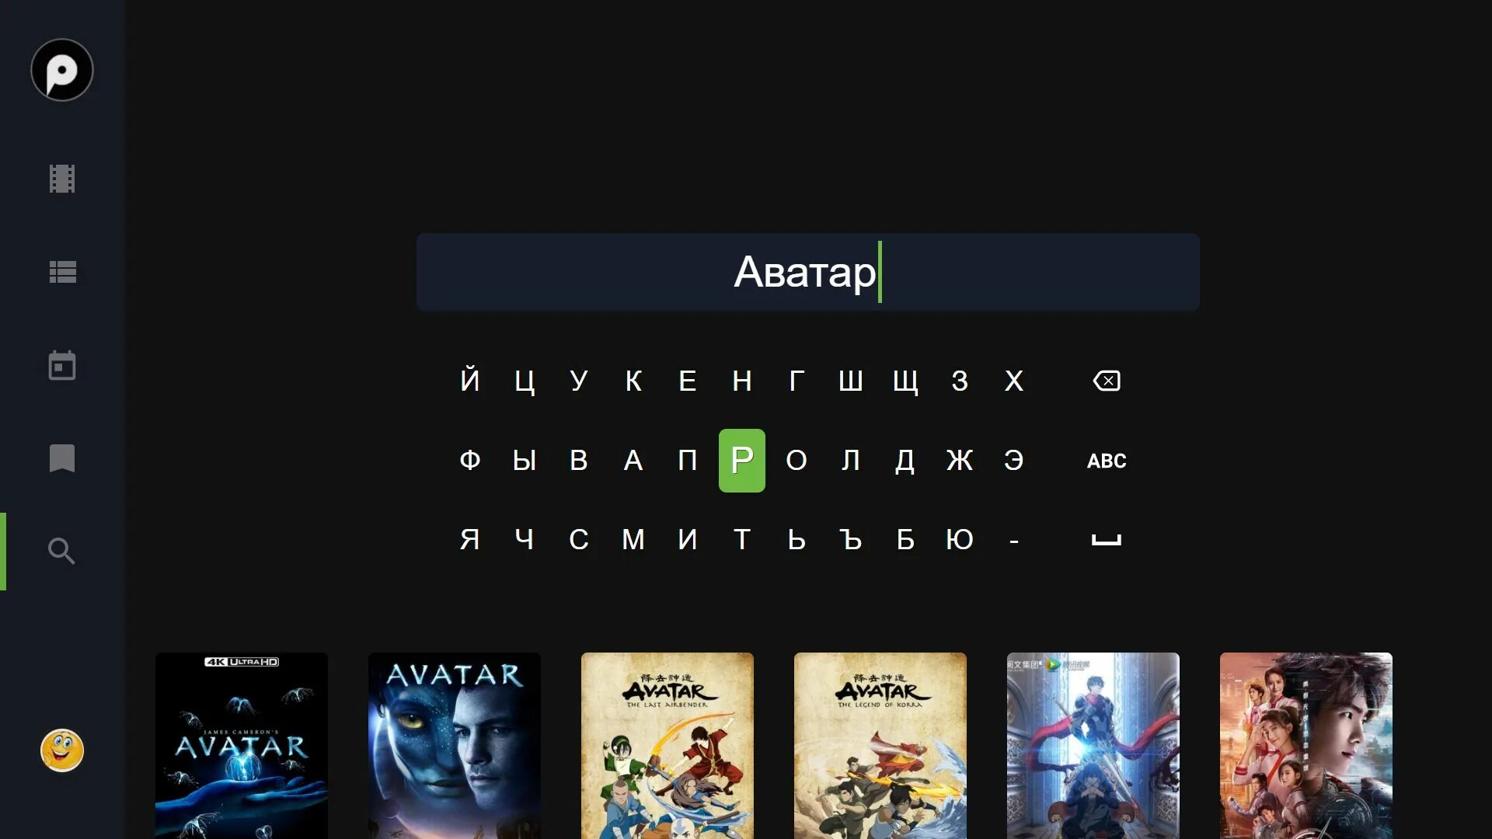The image size is (1492, 839).
Task: Click the app logo at top of sidebar
Action: (62, 70)
